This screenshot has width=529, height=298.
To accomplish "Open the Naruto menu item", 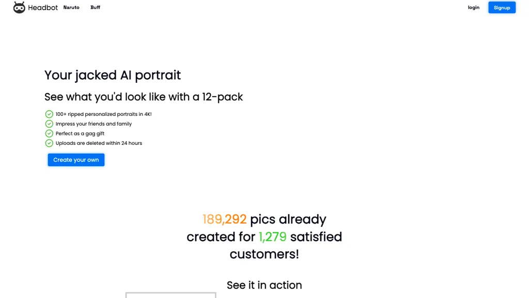I will [71, 7].
